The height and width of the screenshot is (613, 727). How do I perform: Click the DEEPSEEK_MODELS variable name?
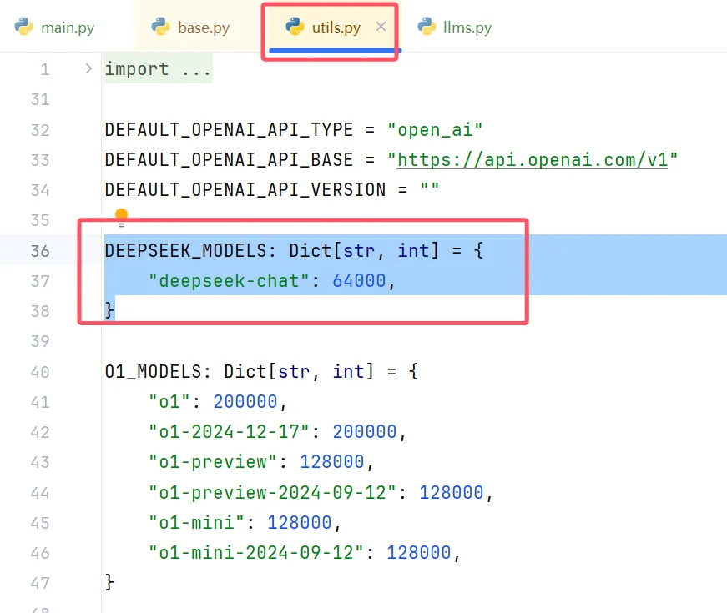coord(186,251)
